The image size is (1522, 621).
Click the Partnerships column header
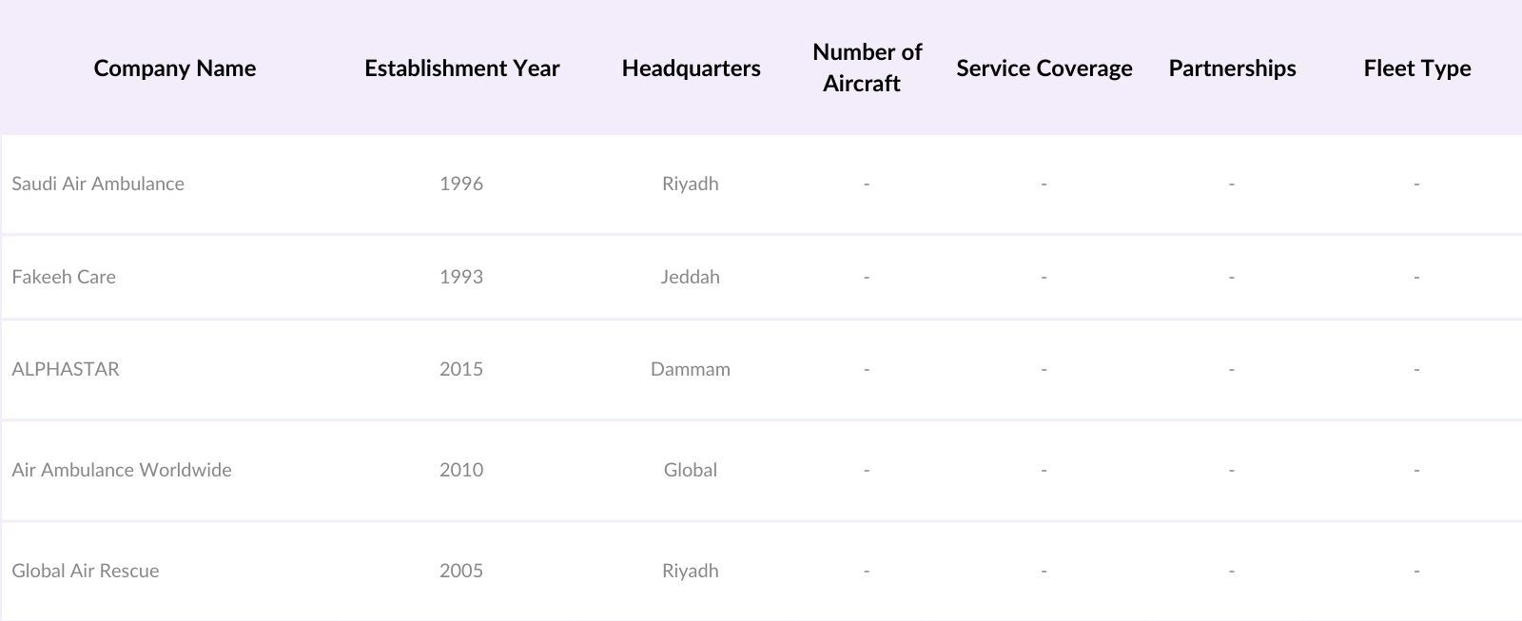pos(1232,68)
